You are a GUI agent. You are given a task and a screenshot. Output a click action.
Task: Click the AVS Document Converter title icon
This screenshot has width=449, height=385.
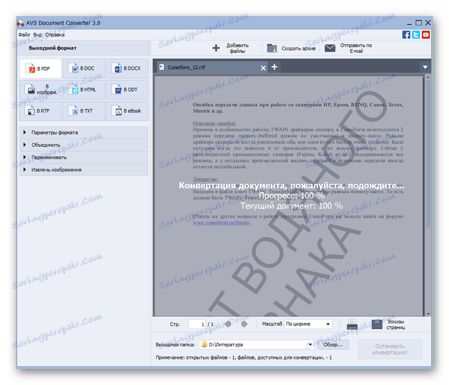[x=21, y=23]
